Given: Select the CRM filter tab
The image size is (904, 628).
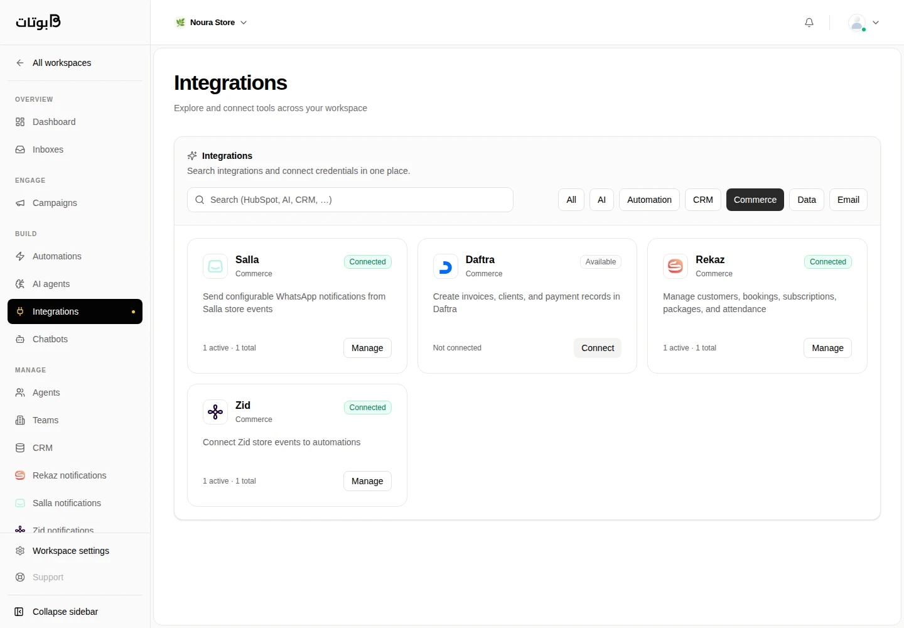Looking at the screenshot, I should [x=703, y=200].
